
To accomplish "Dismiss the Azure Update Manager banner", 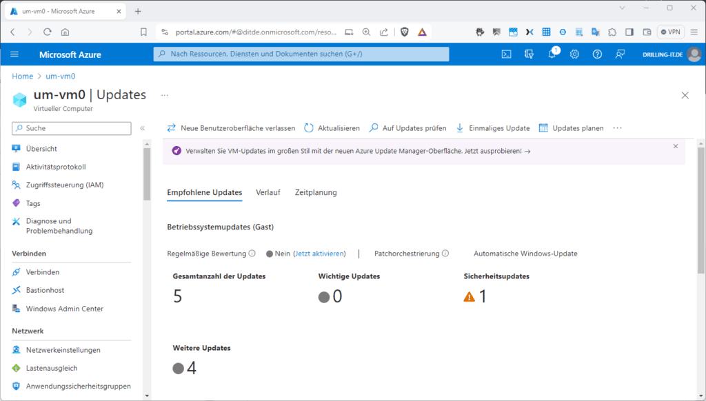I will pos(676,146).
